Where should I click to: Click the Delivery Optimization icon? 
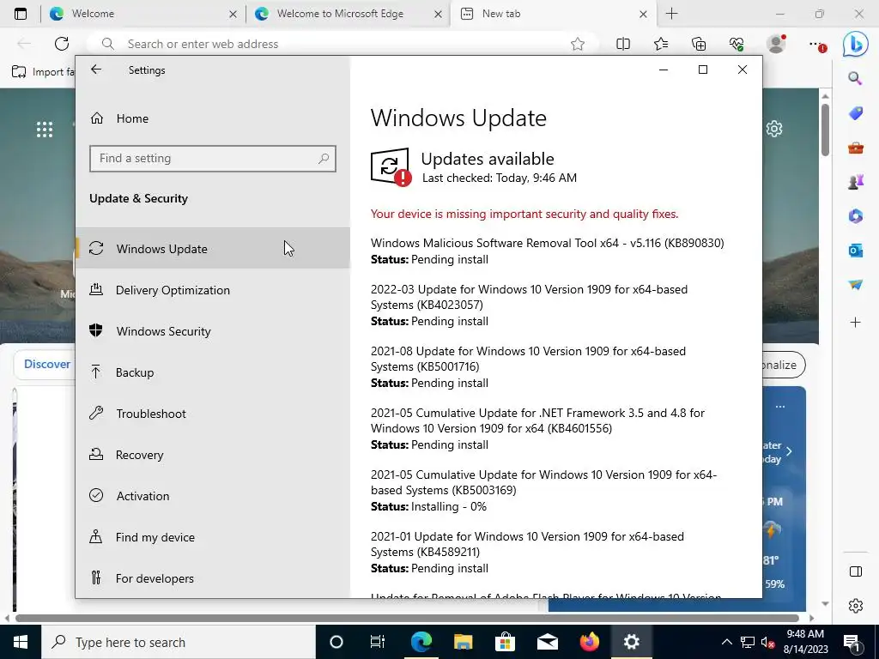coord(96,289)
